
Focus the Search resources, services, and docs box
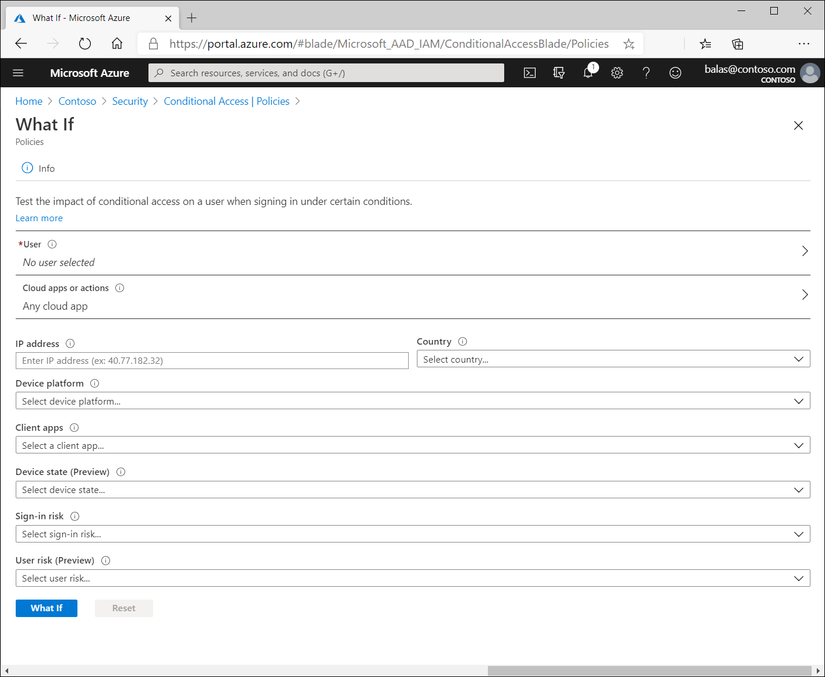coord(326,73)
